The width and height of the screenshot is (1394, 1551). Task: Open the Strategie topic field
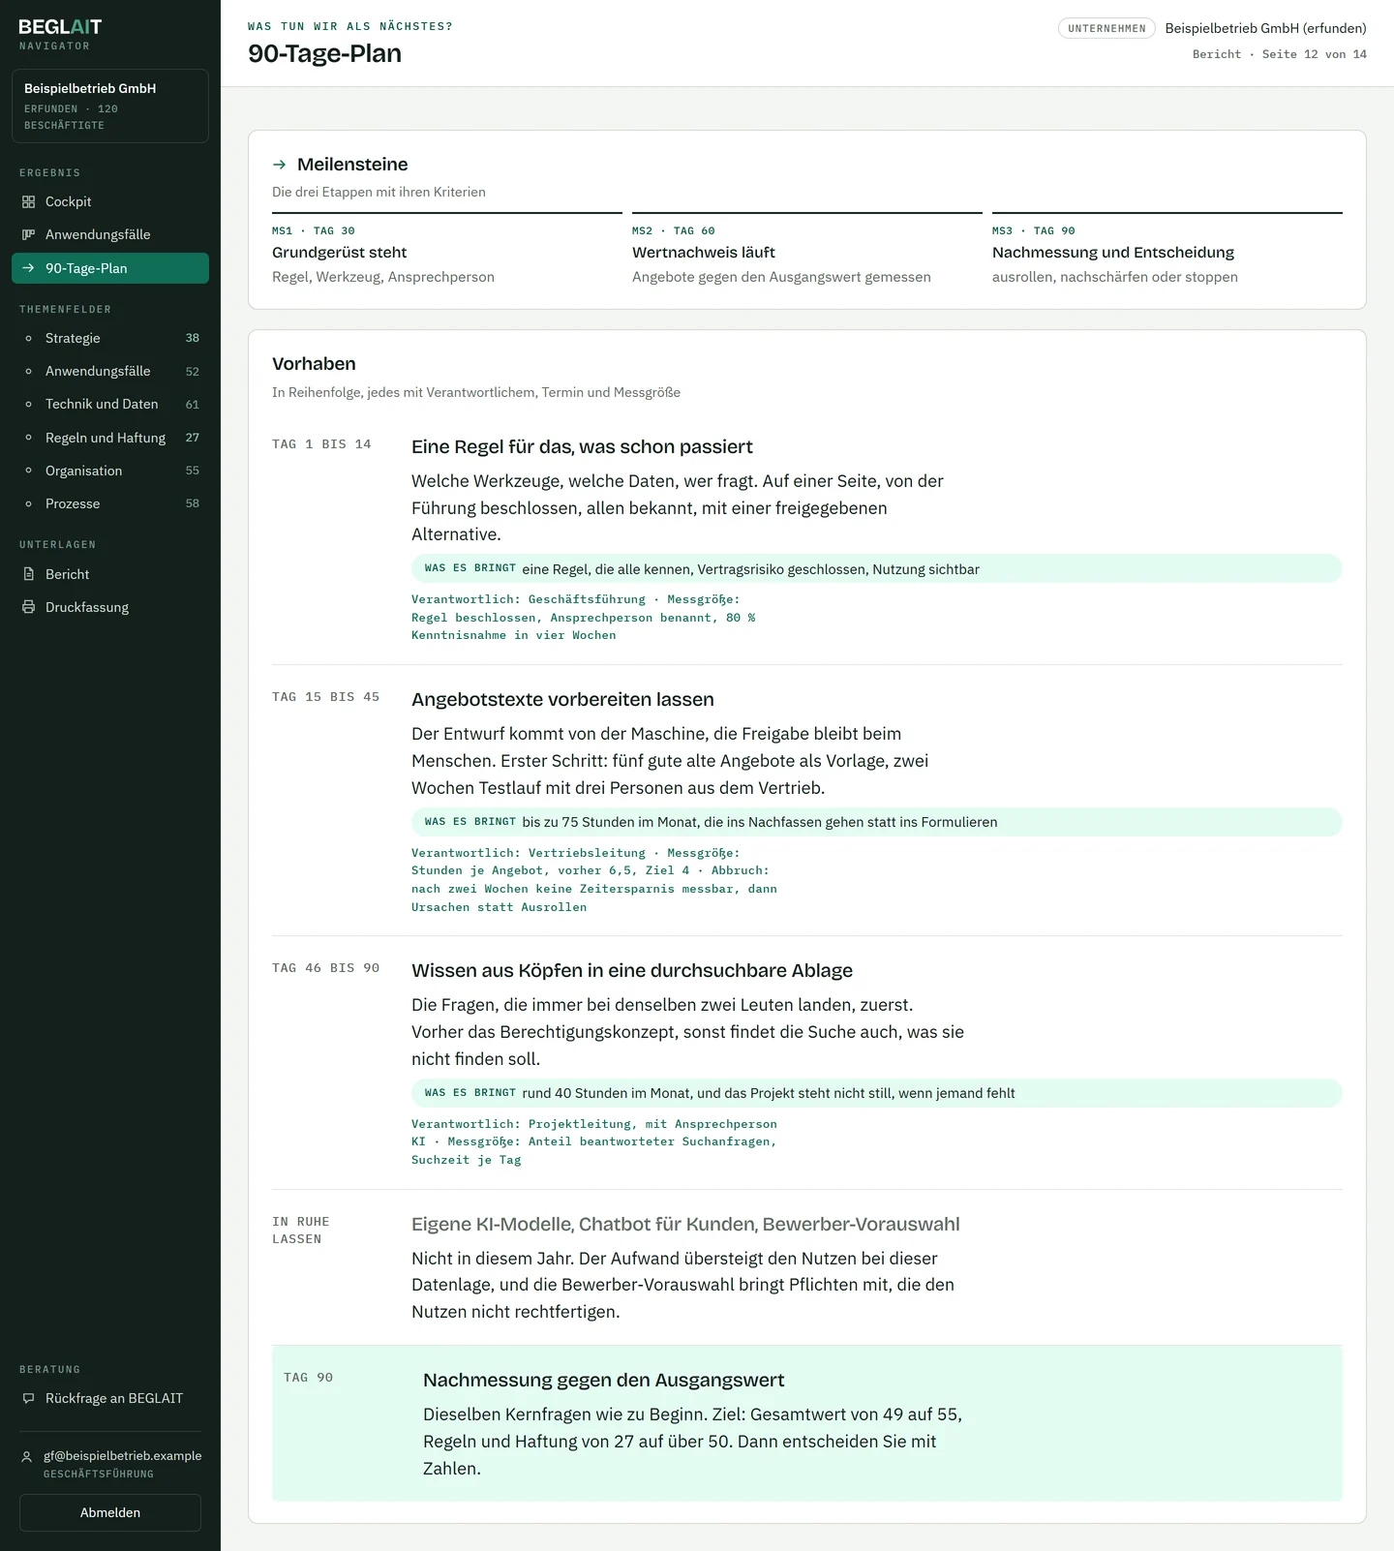click(x=110, y=338)
